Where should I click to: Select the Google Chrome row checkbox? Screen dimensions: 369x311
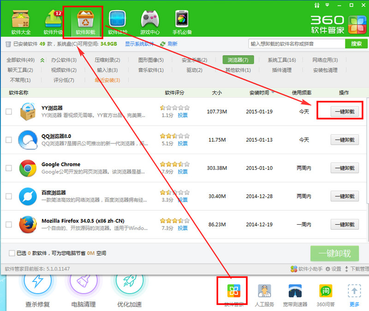[9, 168]
